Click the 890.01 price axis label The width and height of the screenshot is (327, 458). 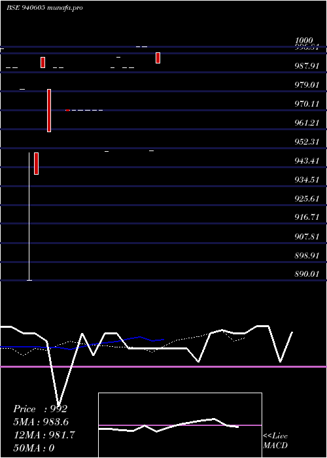click(x=307, y=274)
